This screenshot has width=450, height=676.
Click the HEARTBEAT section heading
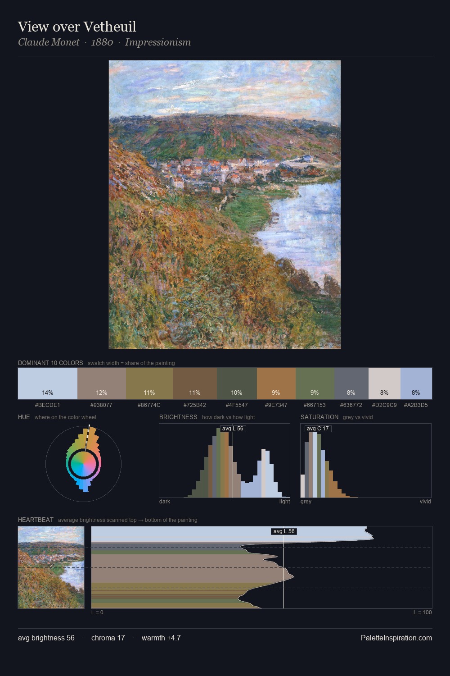pyautogui.click(x=36, y=520)
